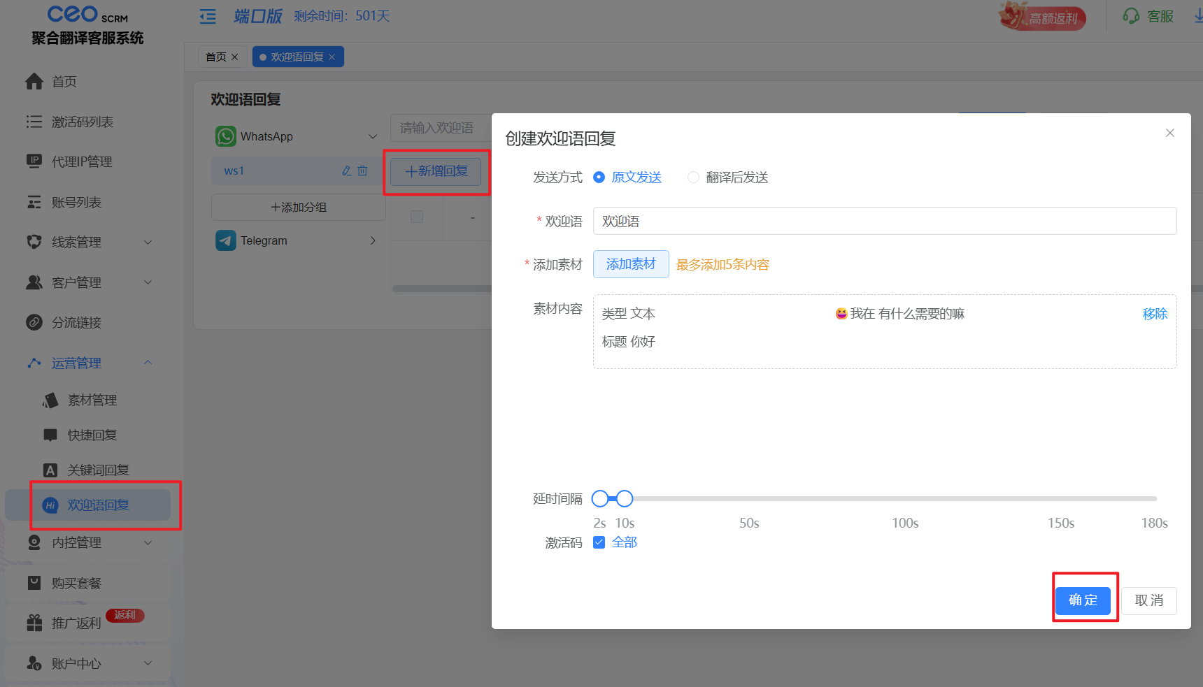Expand the 客户管理 sidebar menu
The height and width of the screenshot is (687, 1203).
click(148, 282)
